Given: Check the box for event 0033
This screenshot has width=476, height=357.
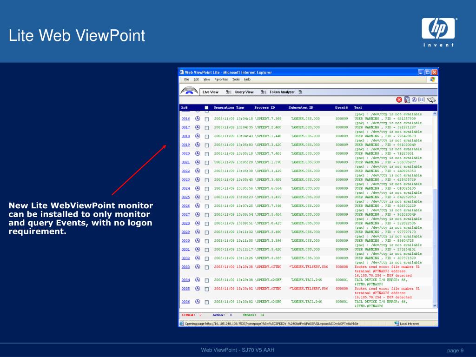Looking at the screenshot, I should [x=207, y=267].
